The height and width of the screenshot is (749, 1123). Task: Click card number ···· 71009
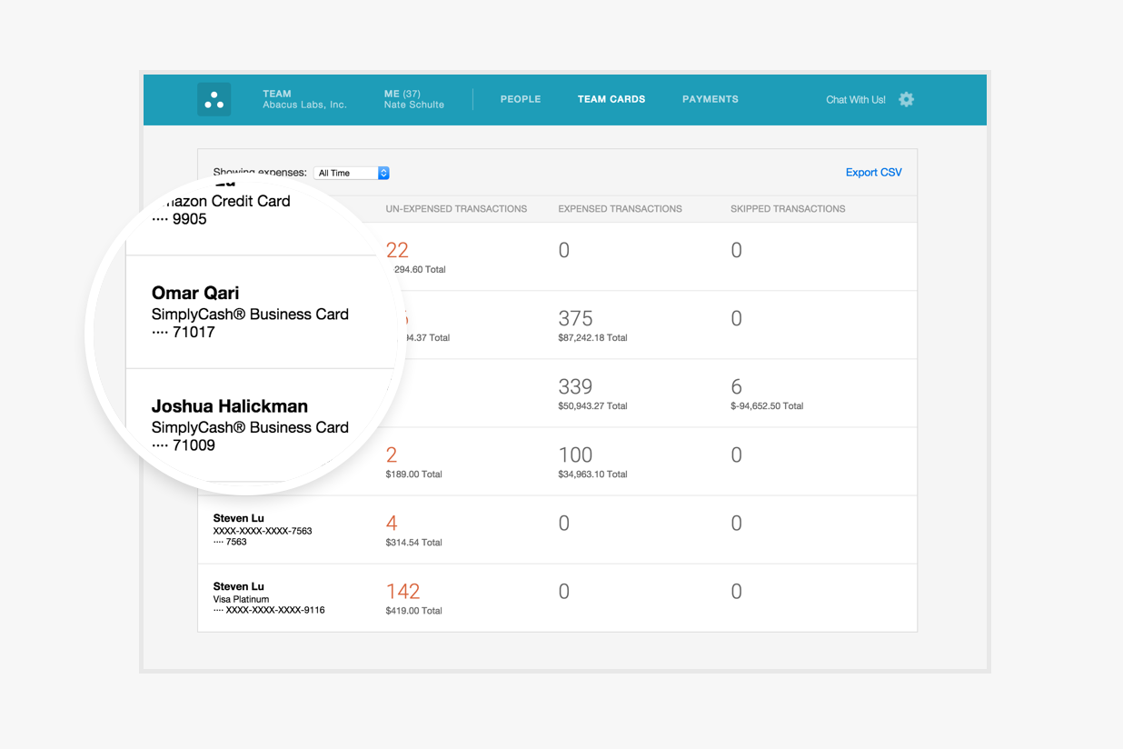click(x=184, y=445)
